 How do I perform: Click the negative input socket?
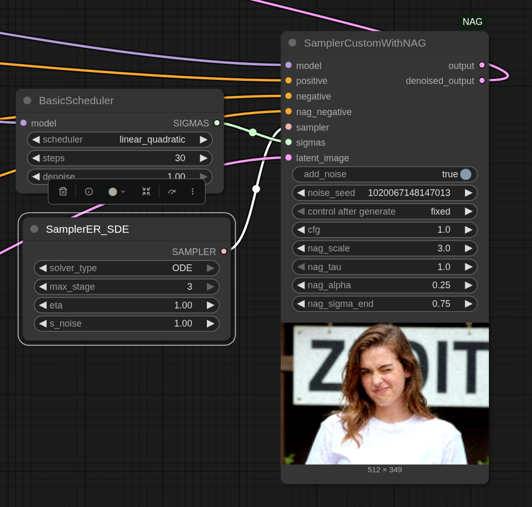click(289, 96)
